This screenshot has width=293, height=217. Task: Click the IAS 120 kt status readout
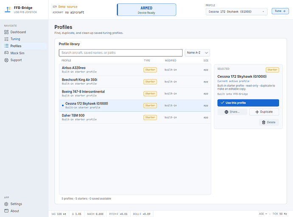tap(59, 214)
